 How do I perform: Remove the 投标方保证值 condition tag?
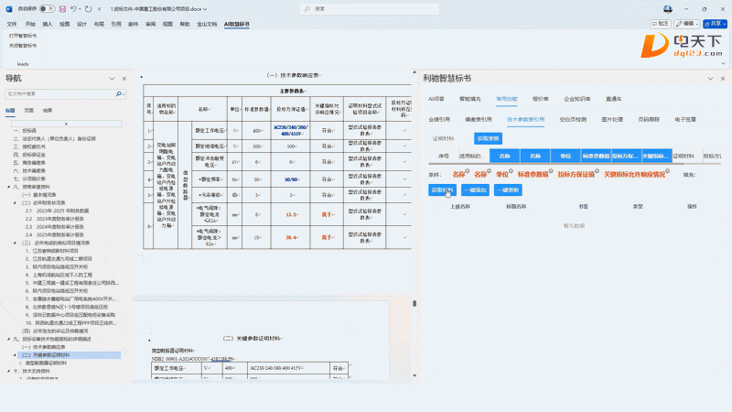tap(597, 171)
